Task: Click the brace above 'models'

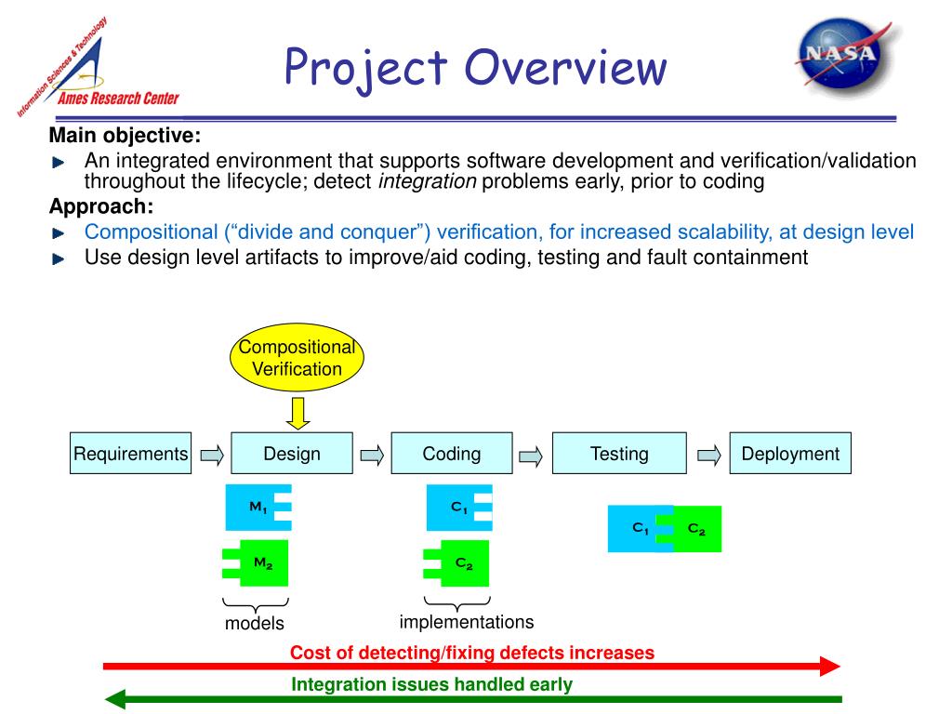Action: pyautogui.click(x=256, y=604)
